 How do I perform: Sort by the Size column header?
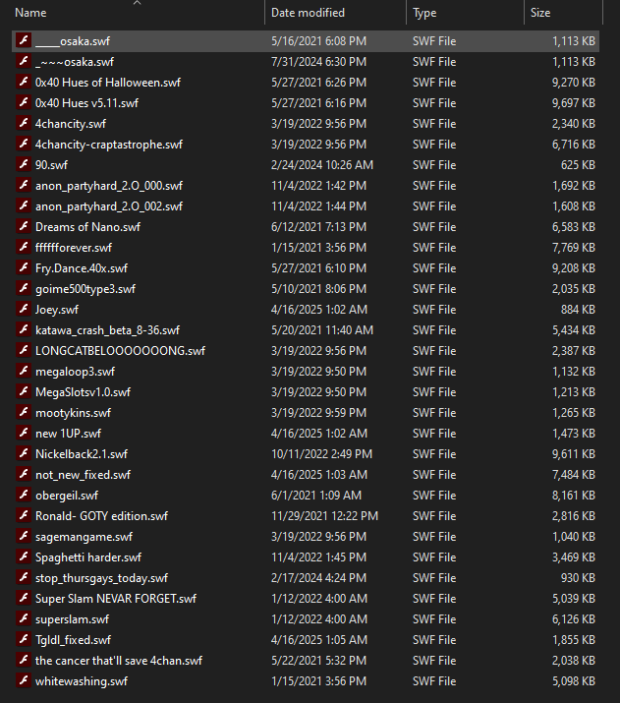point(540,13)
